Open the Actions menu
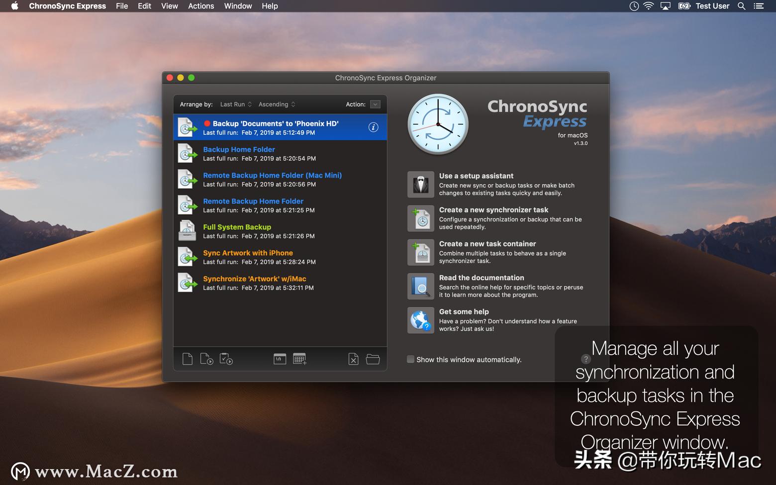Image resolution: width=776 pixels, height=485 pixels. [x=201, y=6]
